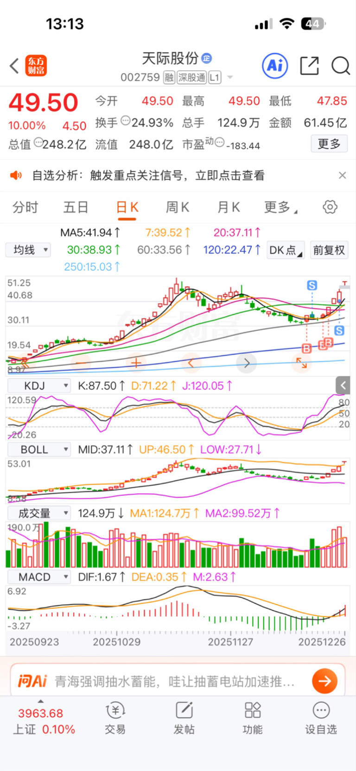Tap info icon next to 总值
Viewport: 356px width, 771px height.
pyautogui.click(x=38, y=142)
